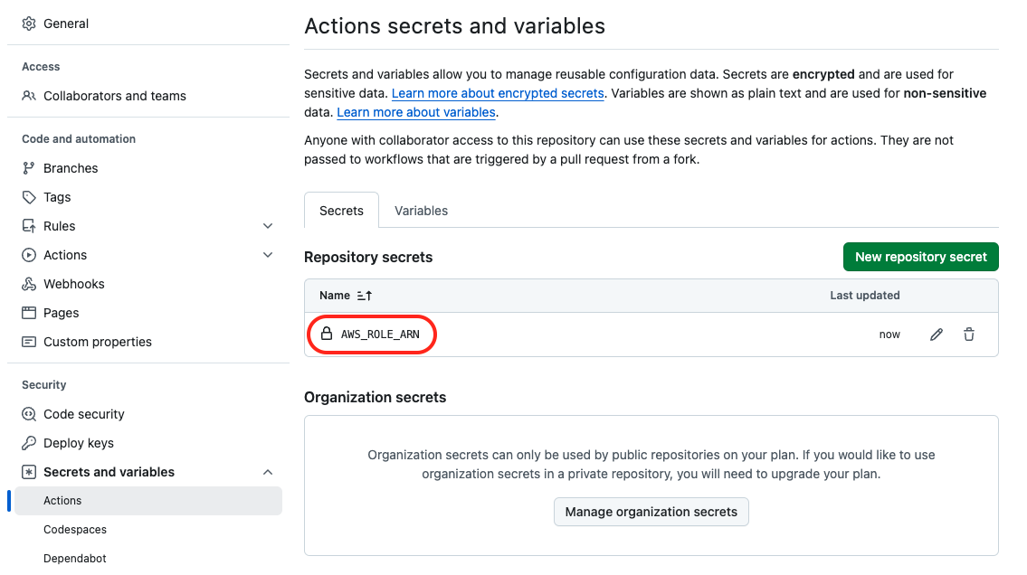Open Manage organization secrets

[x=651, y=512]
